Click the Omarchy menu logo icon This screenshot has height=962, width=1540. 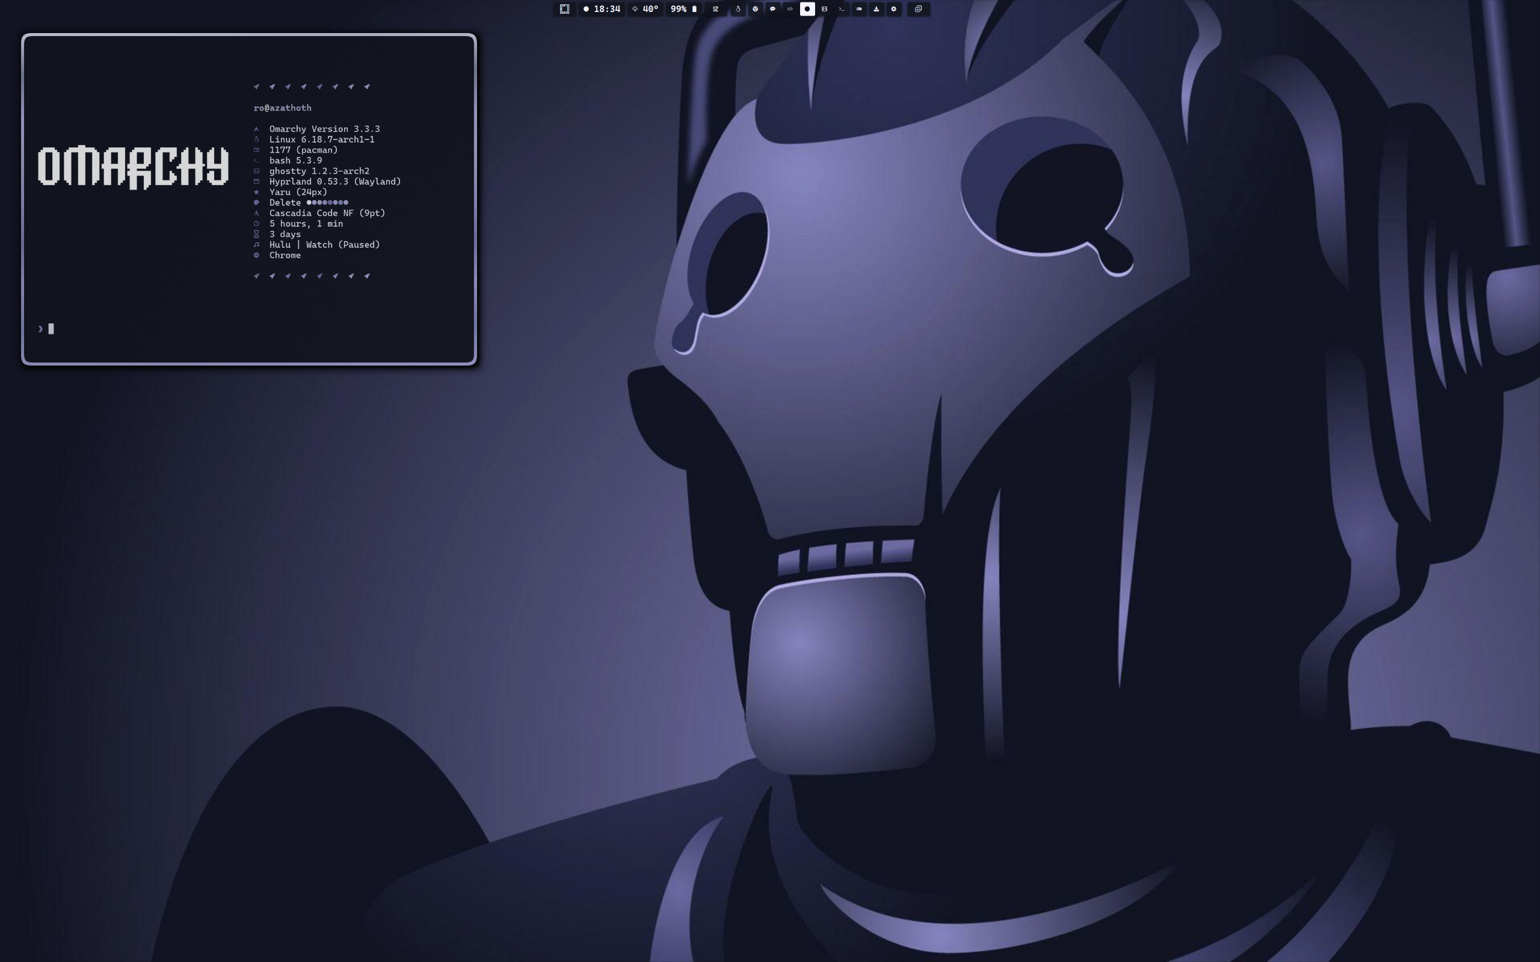pyautogui.click(x=564, y=9)
